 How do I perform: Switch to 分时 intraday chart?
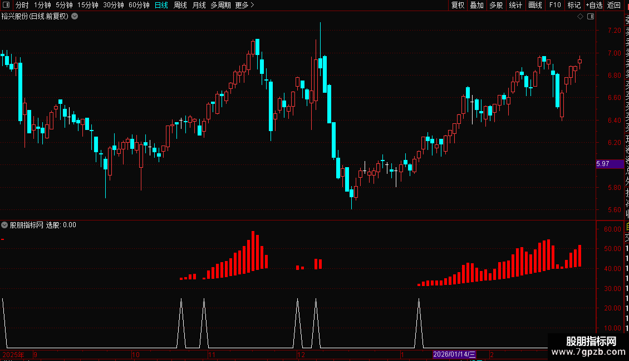(22, 5)
